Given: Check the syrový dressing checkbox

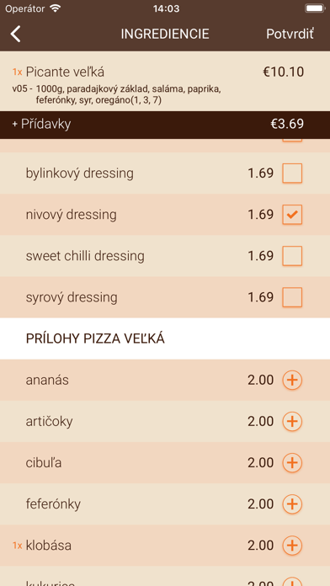Looking at the screenshot, I should pos(292,297).
